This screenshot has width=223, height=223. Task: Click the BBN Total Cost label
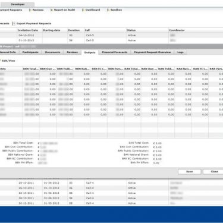click(x=23, y=143)
